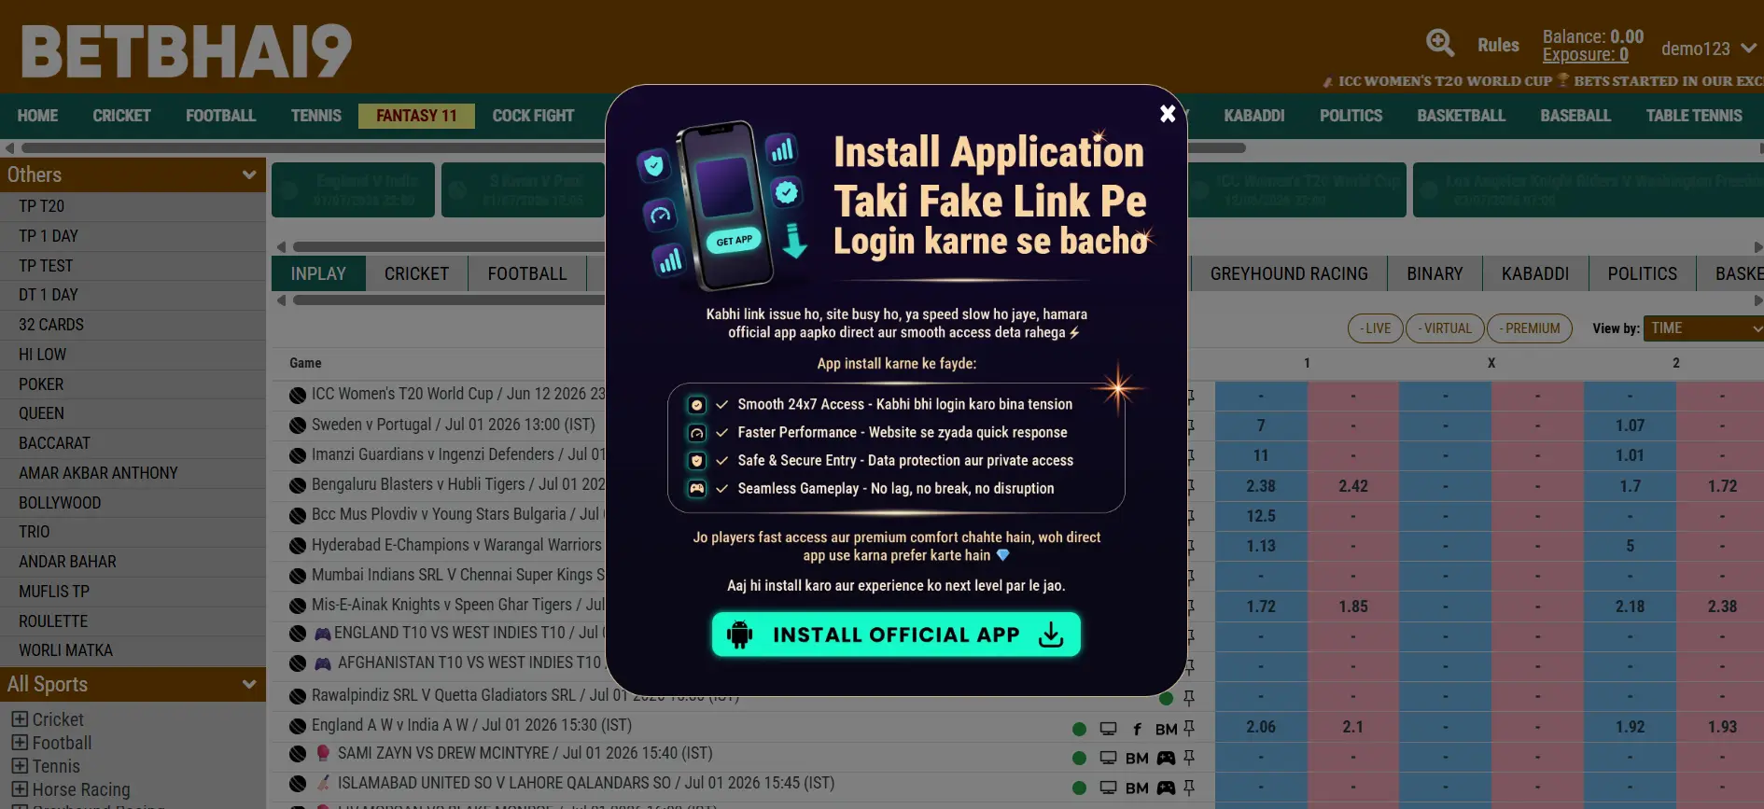Expand the Tennis tree node

(x=19, y=766)
